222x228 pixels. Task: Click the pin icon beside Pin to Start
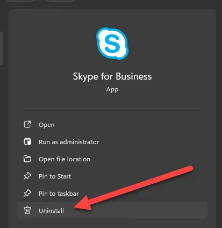(x=27, y=176)
